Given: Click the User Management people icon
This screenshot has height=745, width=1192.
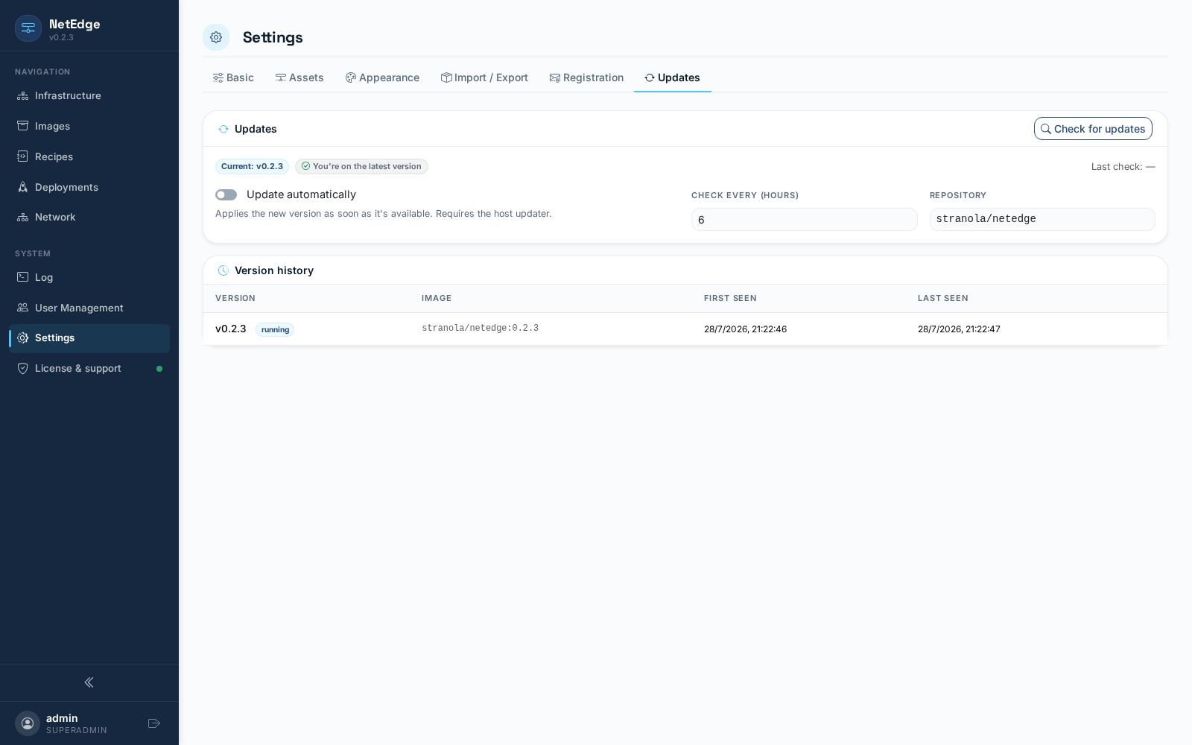Looking at the screenshot, I should point(23,308).
